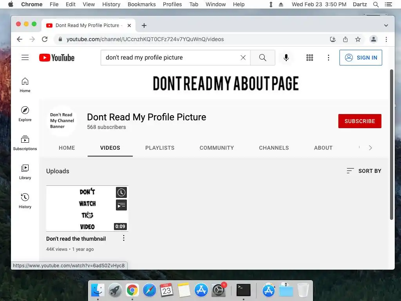Click the 568 subscribers text

click(107, 127)
